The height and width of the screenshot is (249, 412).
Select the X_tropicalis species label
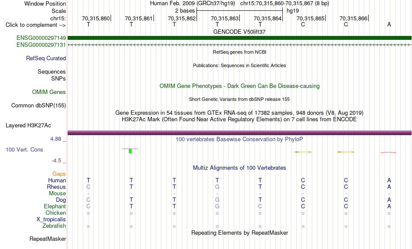[51, 220]
